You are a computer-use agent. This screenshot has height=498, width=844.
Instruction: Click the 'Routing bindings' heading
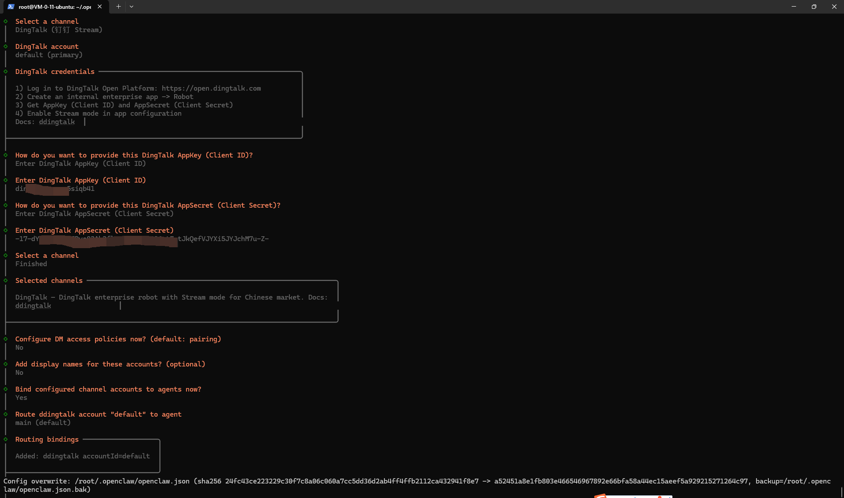(x=47, y=439)
